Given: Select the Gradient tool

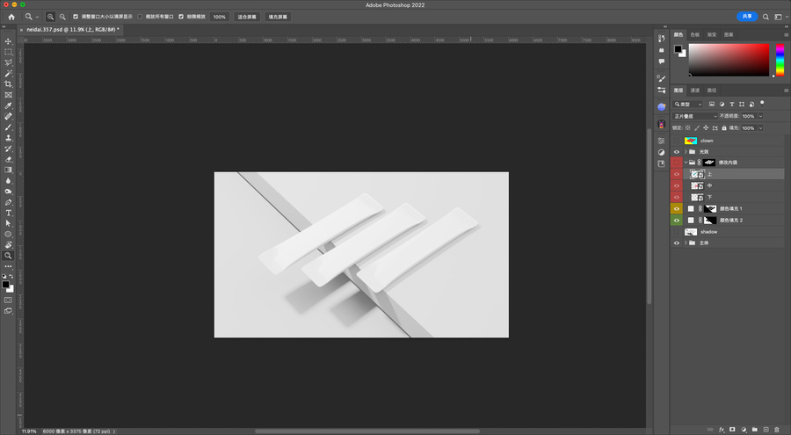Looking at the screenshot, I should coord(8,170).
